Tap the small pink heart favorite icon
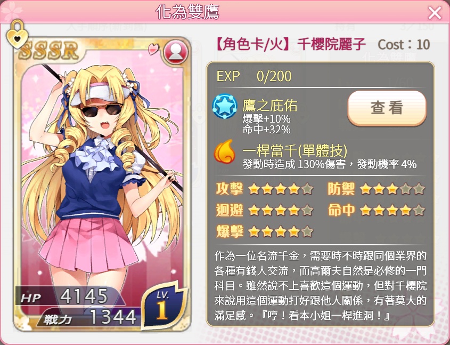Image resolution: width=450 pixels, height=345 pixels. 153,49
